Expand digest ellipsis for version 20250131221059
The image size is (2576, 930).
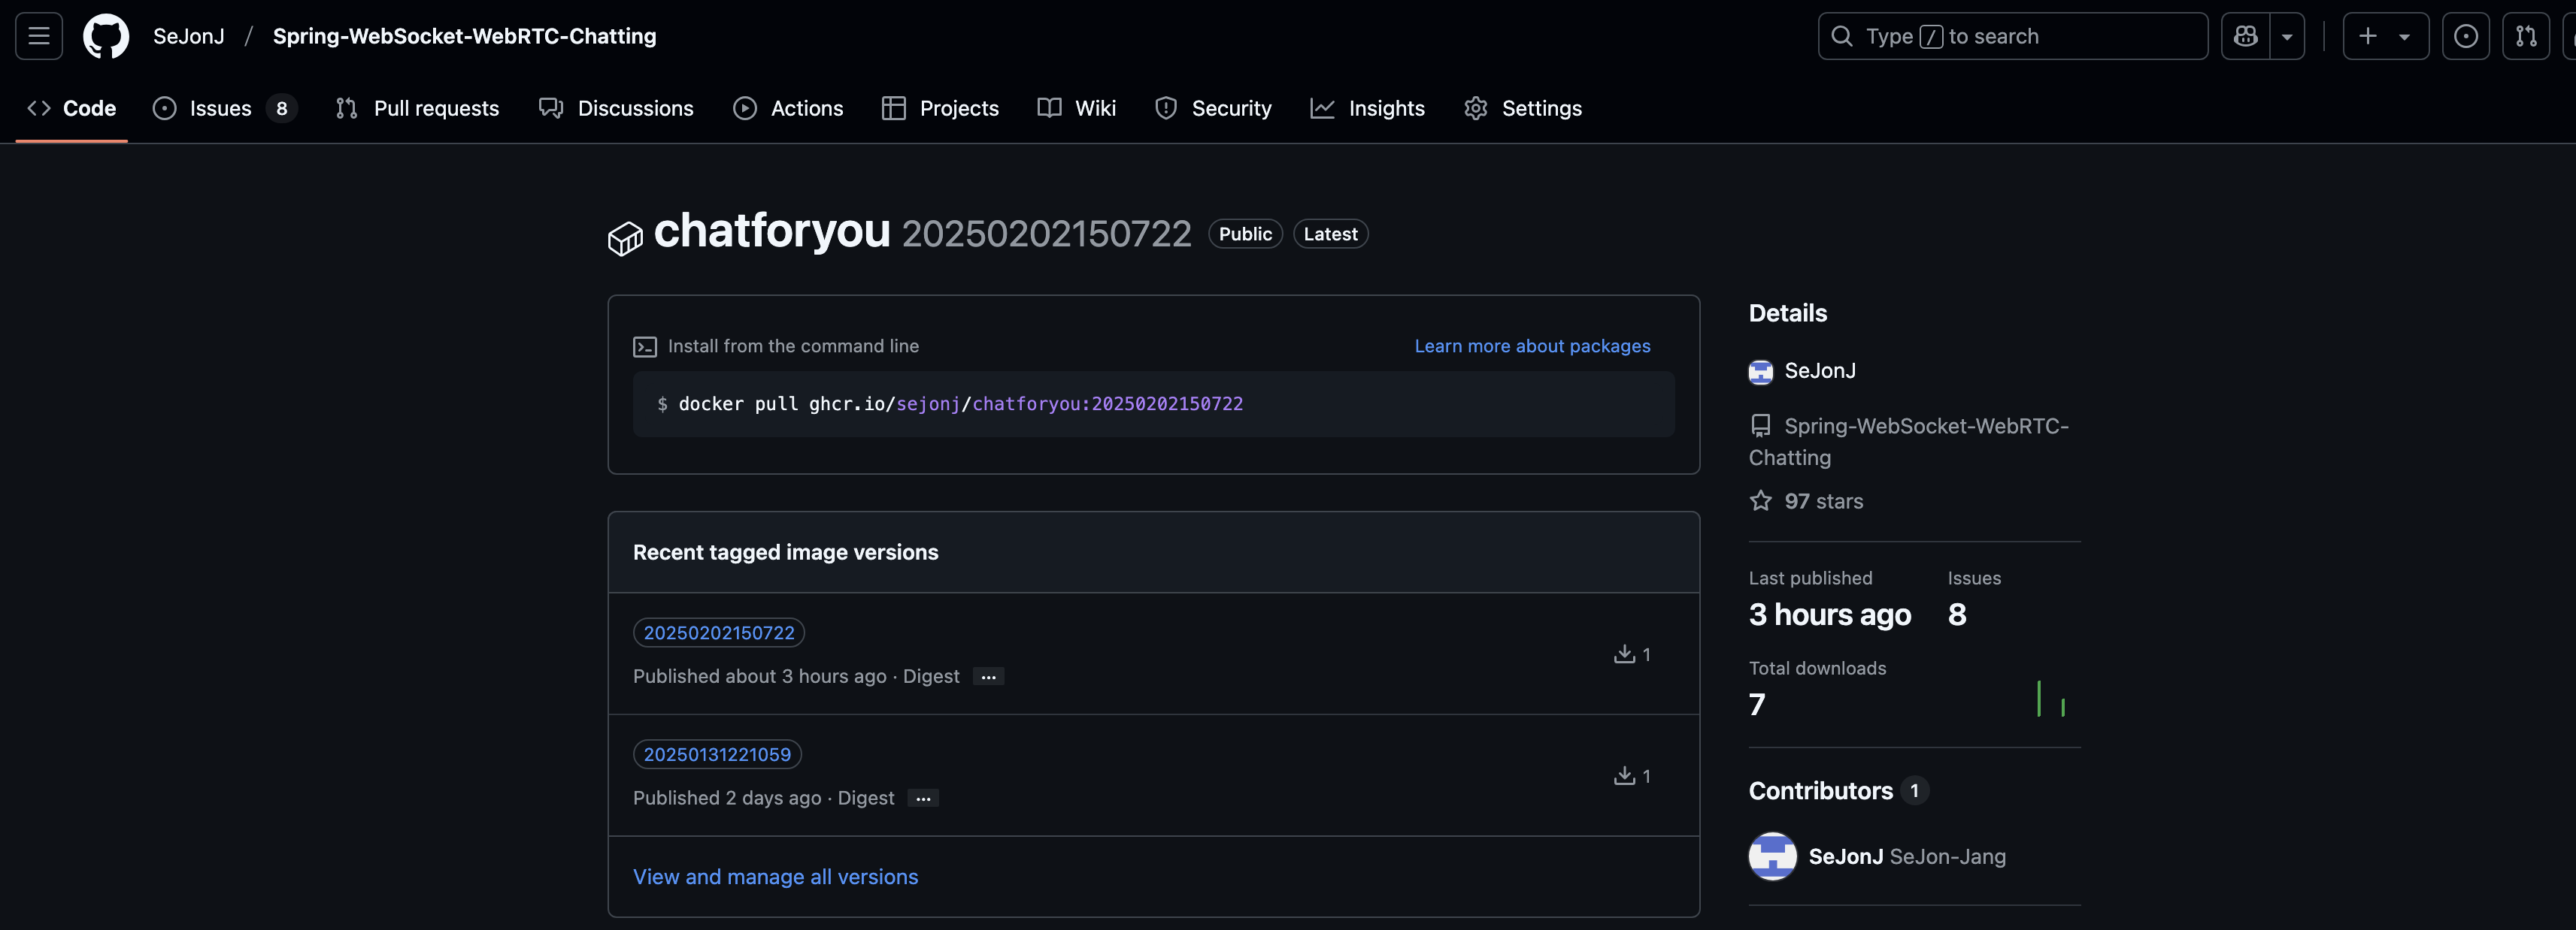(923, 798)
